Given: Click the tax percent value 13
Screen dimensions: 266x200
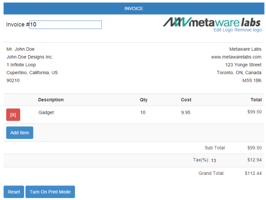Looking at the screenshot, I should 213,160.
